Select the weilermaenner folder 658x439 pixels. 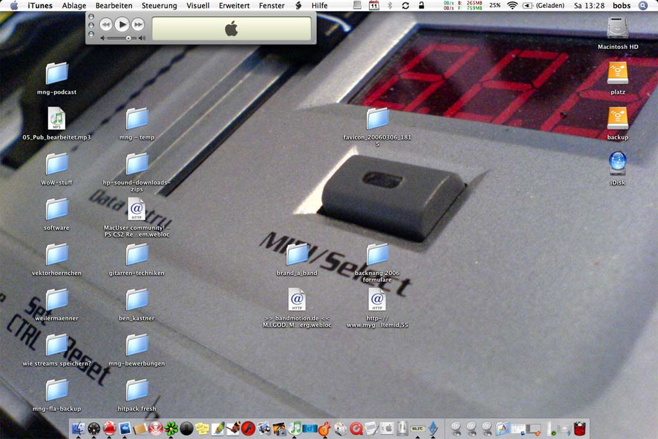click(57, 300)
